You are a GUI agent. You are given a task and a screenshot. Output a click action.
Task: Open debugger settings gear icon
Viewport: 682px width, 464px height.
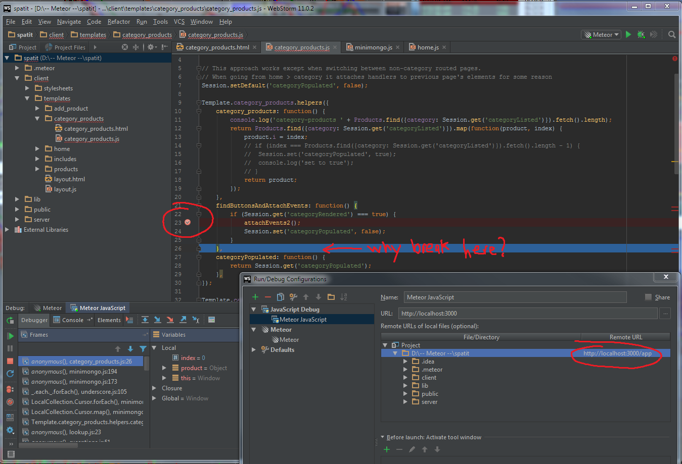click(10, 430)
